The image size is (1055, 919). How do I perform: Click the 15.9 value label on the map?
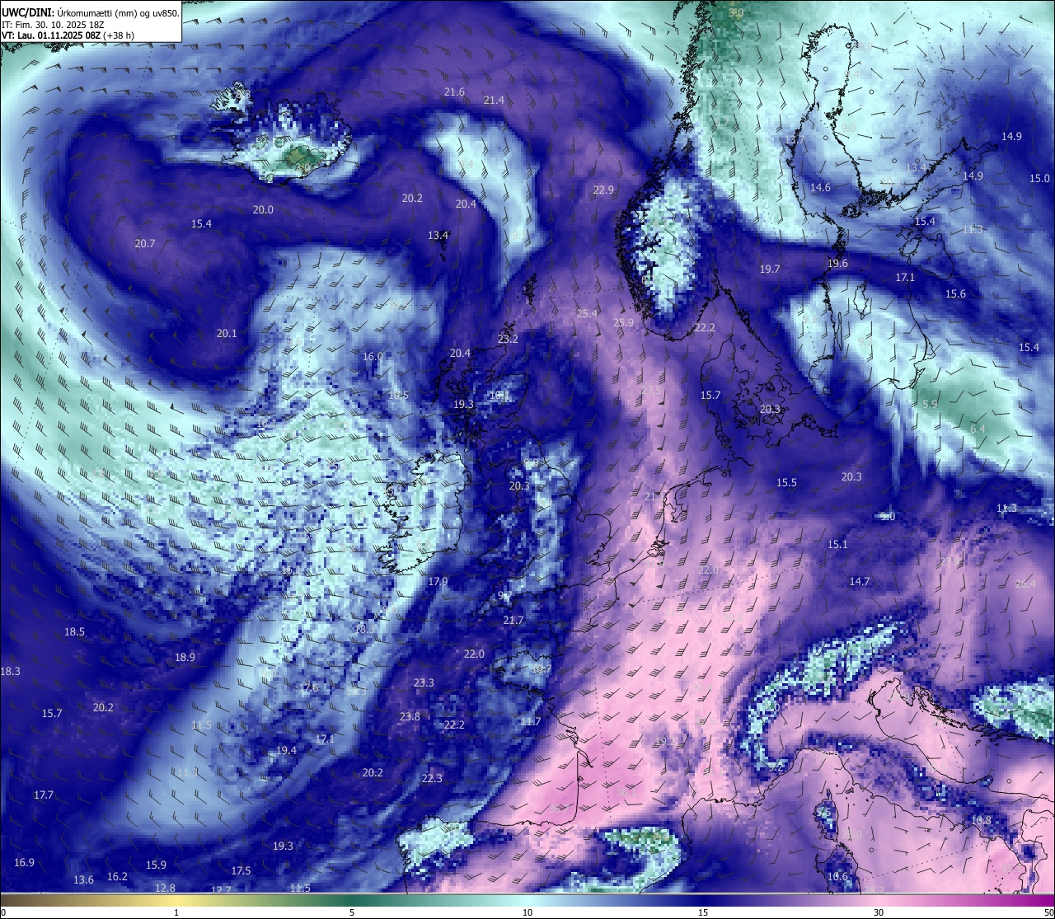click(x=156, y=865)
